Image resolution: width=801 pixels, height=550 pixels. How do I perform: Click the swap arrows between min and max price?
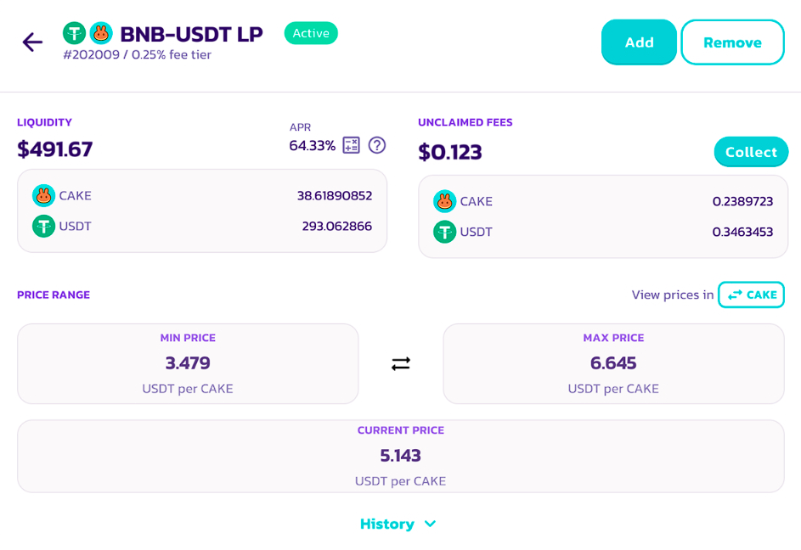(401, 363)
